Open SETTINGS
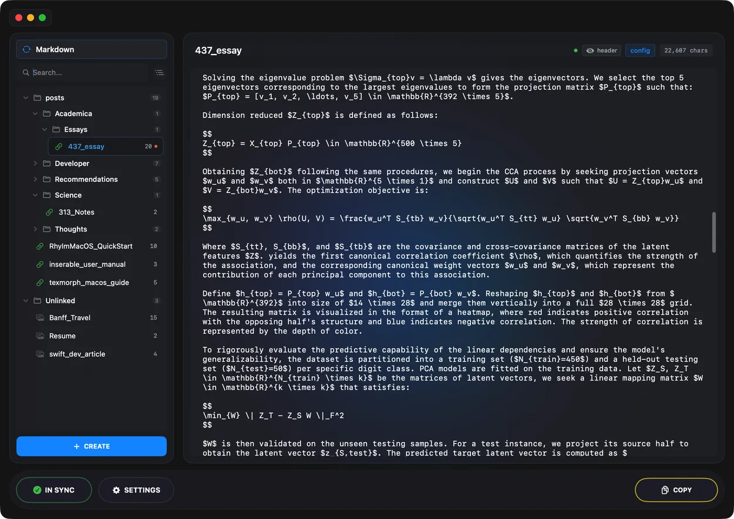734x519 pixels. click(x=136, y=490)
